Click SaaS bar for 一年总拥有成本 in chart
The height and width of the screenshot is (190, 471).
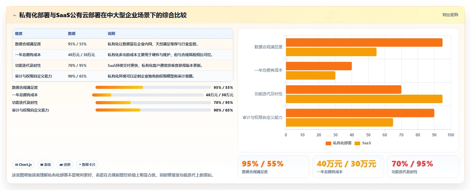click(310, 75)
